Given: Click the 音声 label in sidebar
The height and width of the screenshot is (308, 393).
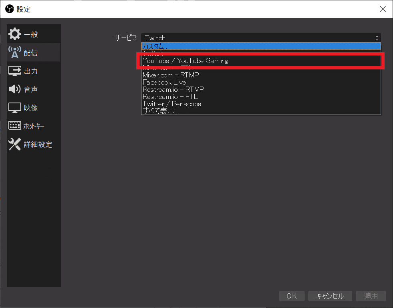Looking at the screenshot, I should tap(31, 89).
